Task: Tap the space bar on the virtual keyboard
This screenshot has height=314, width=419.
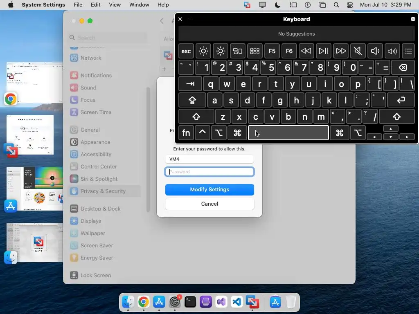Action: pos(288,133)
